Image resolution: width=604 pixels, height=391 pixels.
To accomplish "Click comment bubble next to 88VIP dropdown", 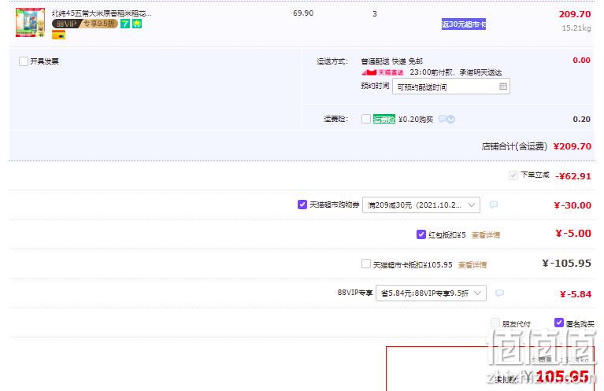I will [499, 293].
